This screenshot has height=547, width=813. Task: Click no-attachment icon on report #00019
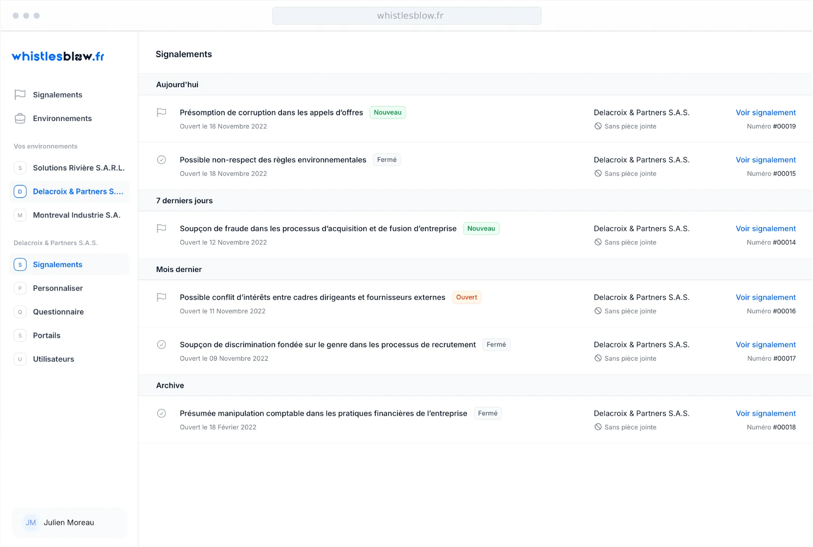tap(598, 126)
